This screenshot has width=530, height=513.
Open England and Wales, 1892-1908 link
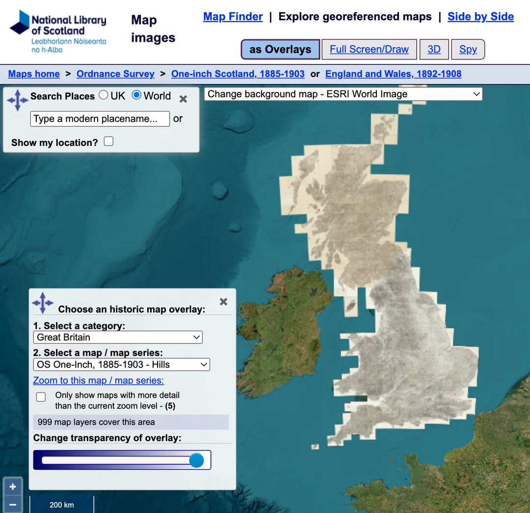coord(394,74)
